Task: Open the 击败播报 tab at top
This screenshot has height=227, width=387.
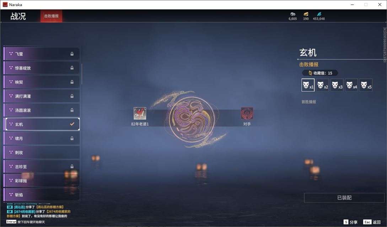Action: point(51,16)
